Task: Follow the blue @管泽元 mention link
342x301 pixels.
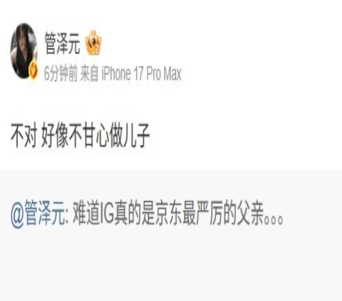Action: click(x=38, y=214)
